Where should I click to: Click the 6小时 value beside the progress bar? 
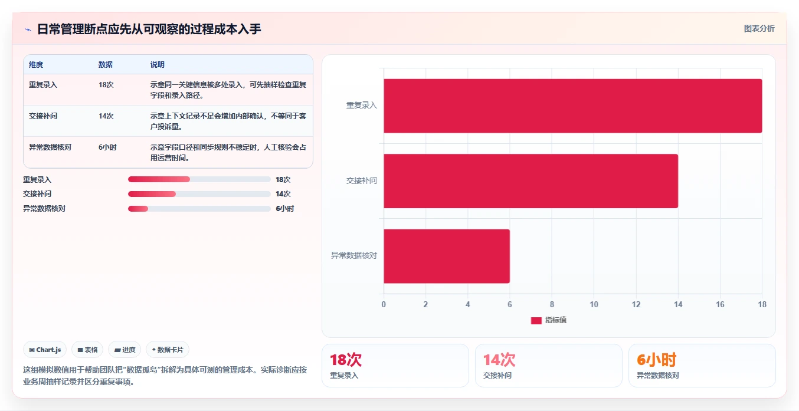pyautogui.click(x=285, y=209)
